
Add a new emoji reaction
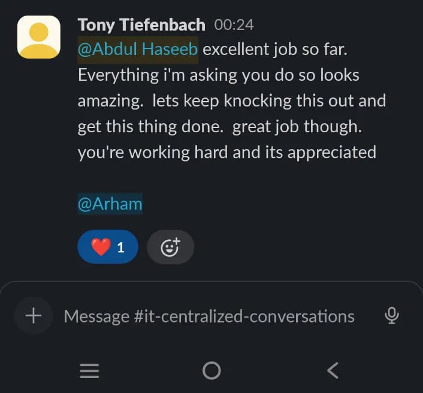[x=170, y=246]
